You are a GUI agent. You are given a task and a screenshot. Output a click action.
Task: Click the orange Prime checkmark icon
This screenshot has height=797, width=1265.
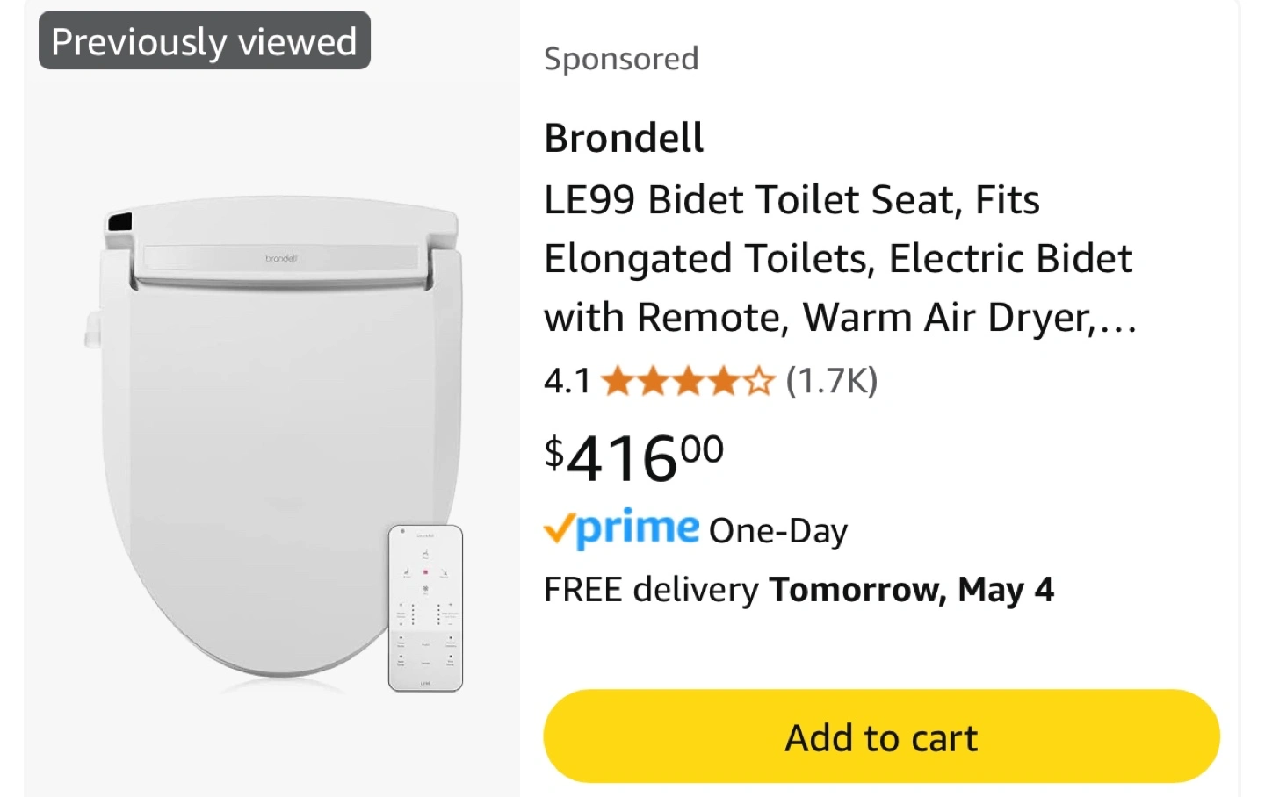point(559,529)
